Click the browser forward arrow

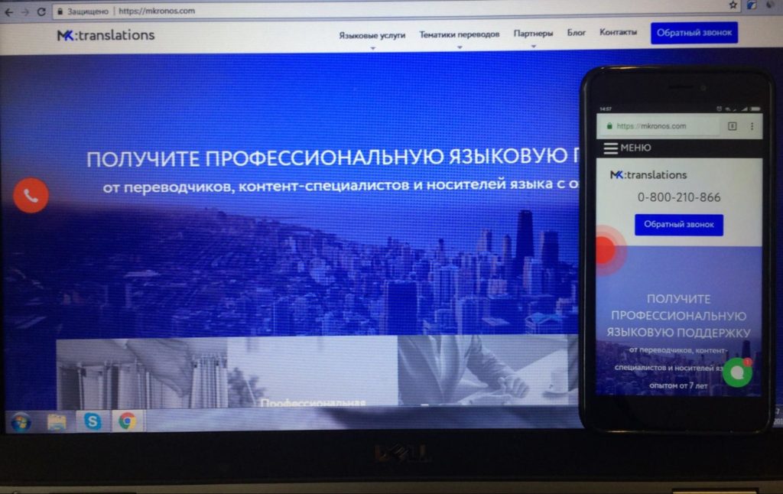click(x=25, y=12)
